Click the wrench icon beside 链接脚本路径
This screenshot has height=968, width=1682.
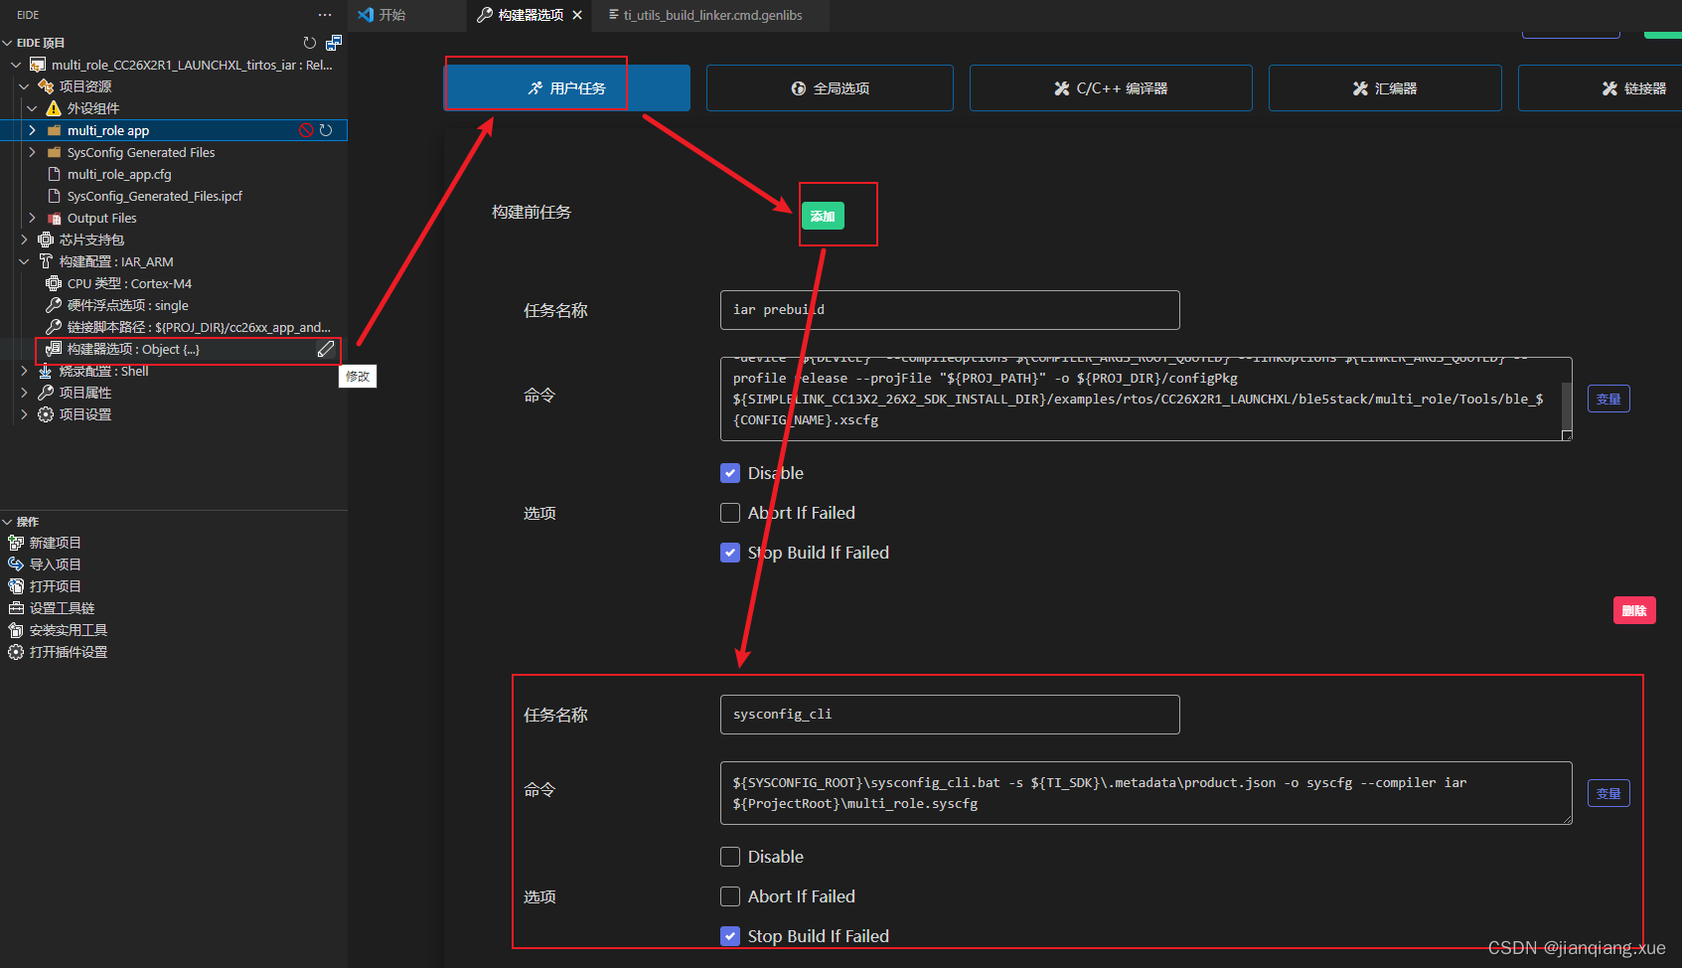[x=54, y=327]
